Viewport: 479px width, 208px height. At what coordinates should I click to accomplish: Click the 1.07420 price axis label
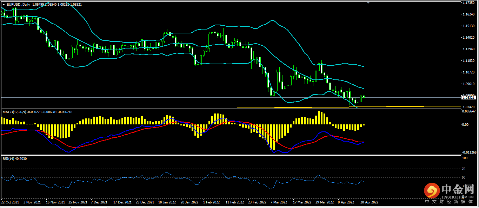pos(469,107)
